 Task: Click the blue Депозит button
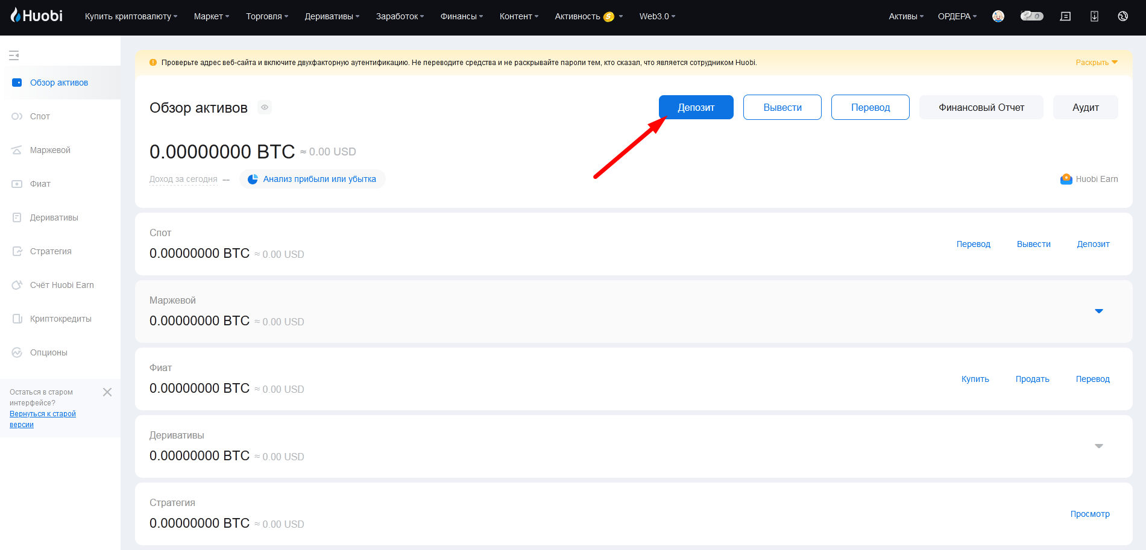696,107
